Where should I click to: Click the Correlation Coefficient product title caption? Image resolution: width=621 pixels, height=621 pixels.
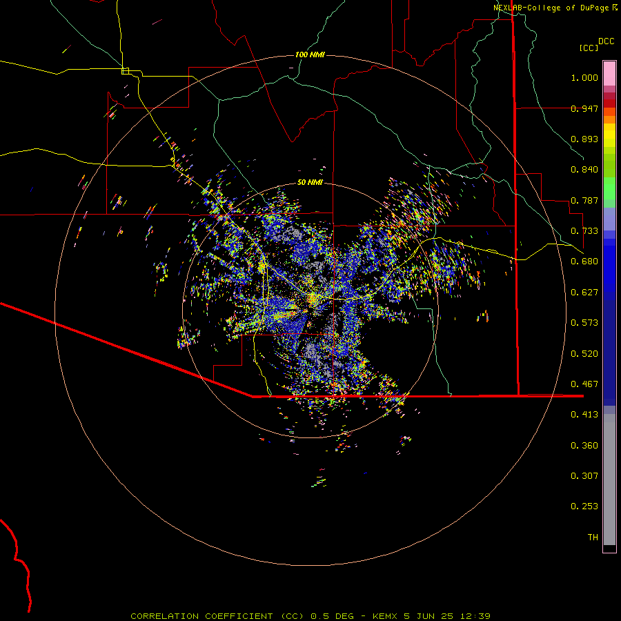[310, 616]
